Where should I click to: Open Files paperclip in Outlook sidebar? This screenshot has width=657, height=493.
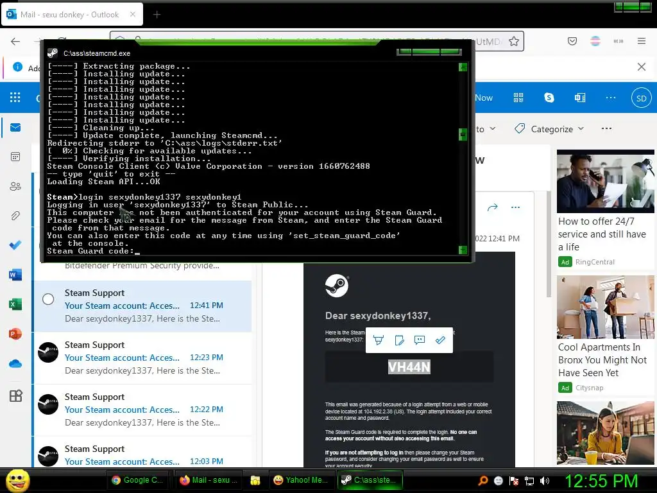15,216
